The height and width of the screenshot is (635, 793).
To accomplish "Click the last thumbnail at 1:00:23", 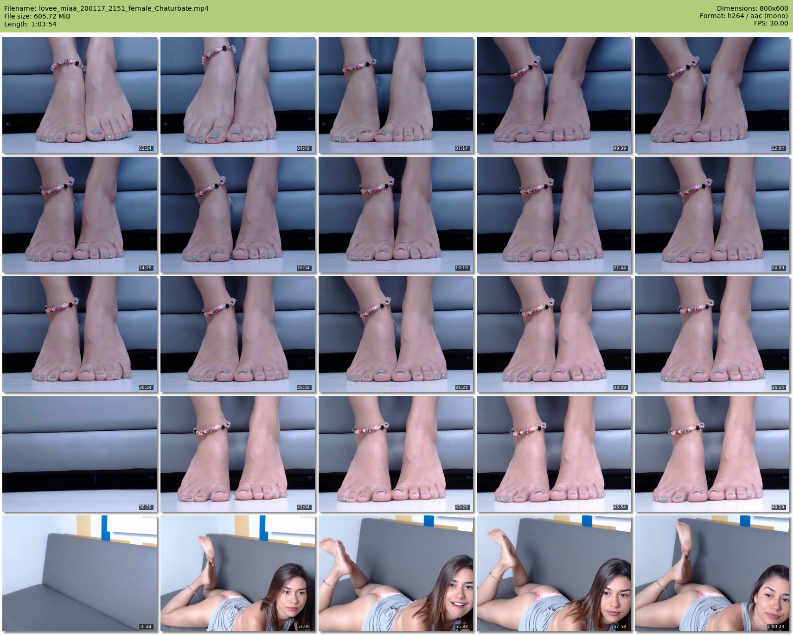I will coord(712,573).
